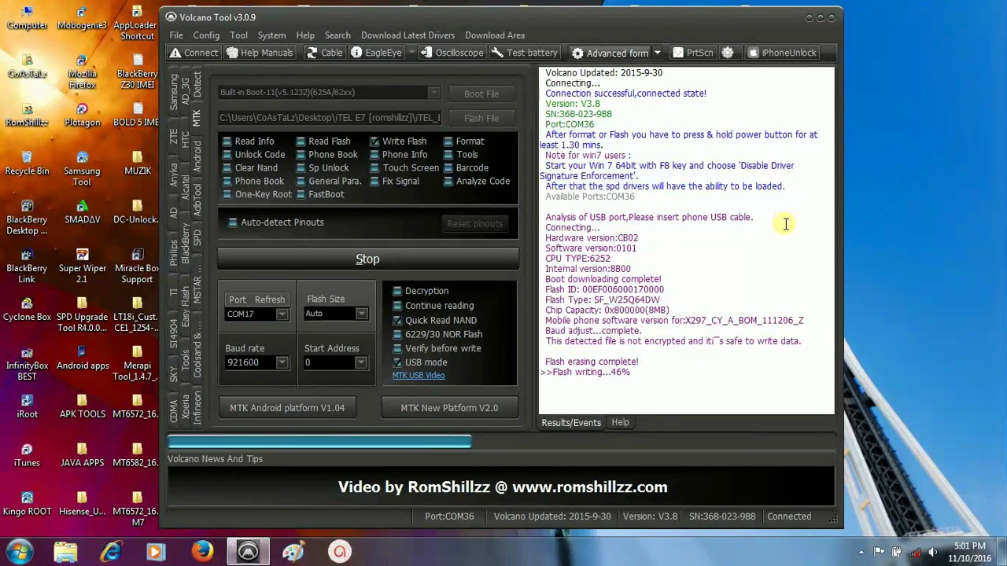Image resolution: width=1007 pixels, height=566 pixels.
Task: Open the Results/Events tab
Action: (571, 423)
